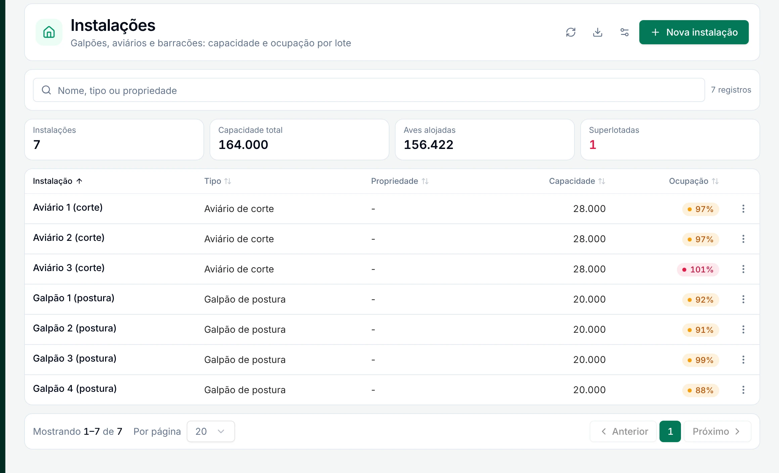Click the Nova instalação button

coord(694,32)
